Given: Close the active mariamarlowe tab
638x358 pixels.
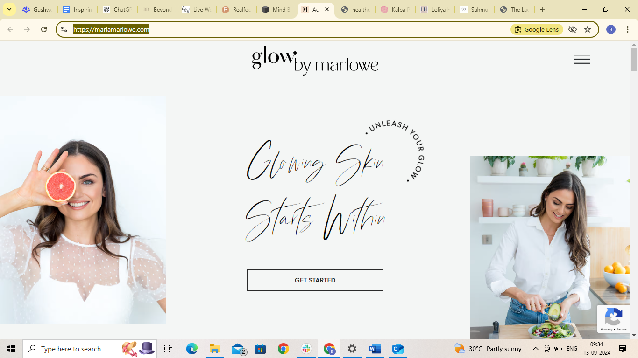Looking at the screenshot, I should [x=327, y=9].
